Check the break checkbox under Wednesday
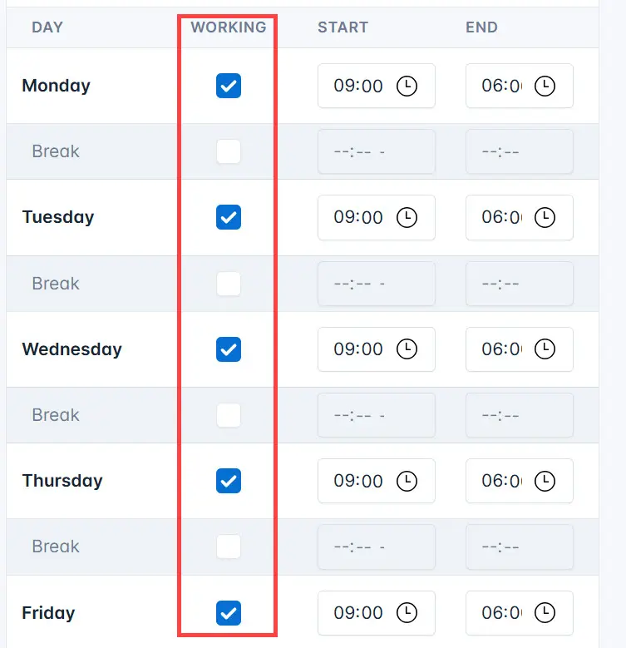Screen dimensions: 626x648 tap(229, 415)
